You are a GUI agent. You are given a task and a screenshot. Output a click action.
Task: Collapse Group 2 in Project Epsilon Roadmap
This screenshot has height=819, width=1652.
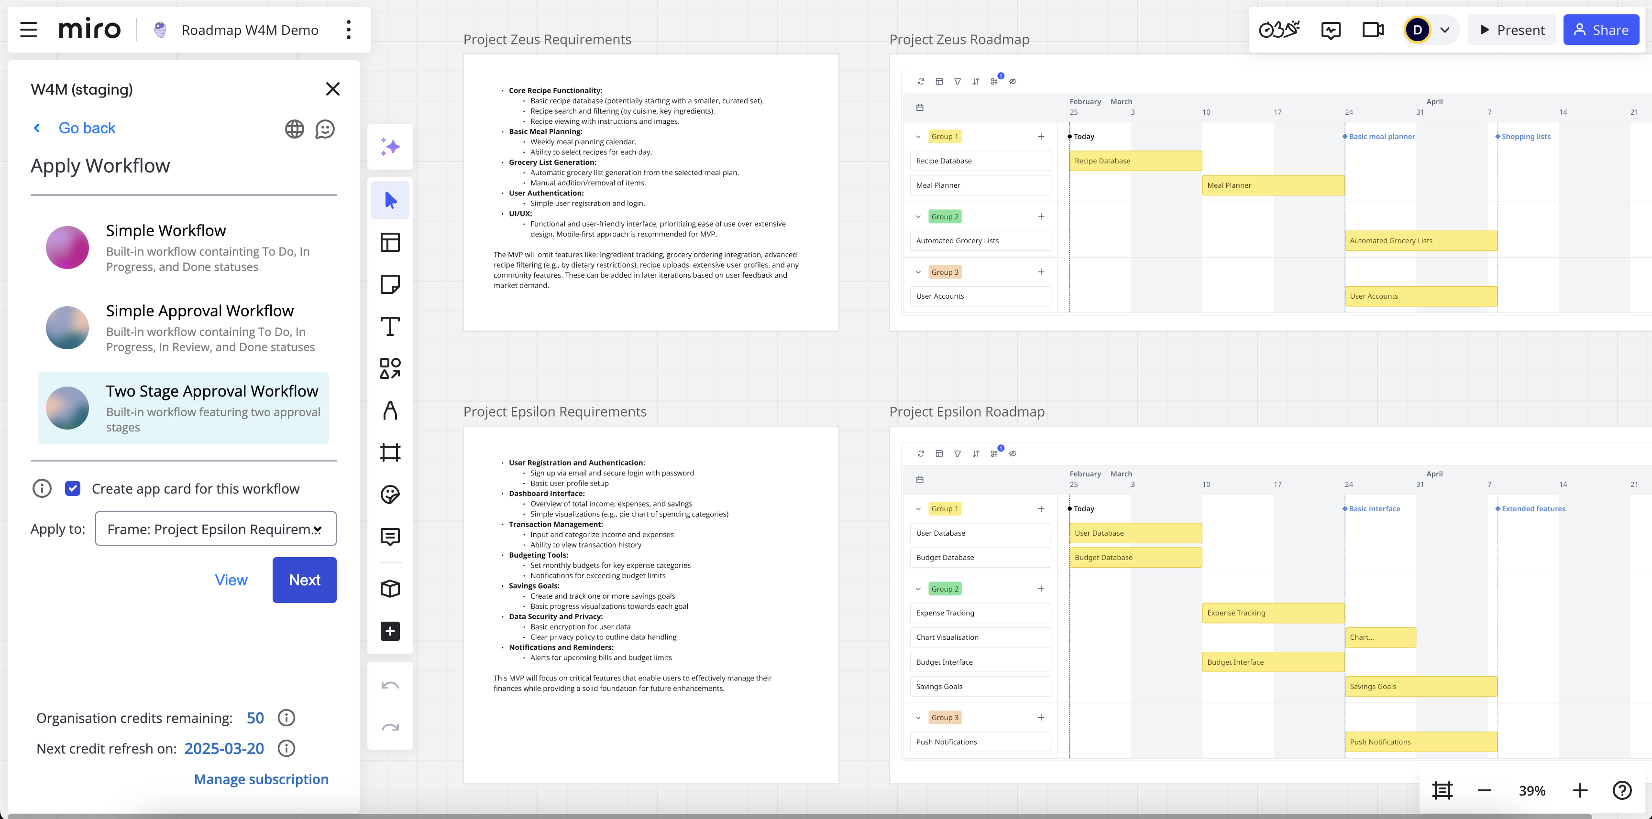pos(918,589)
